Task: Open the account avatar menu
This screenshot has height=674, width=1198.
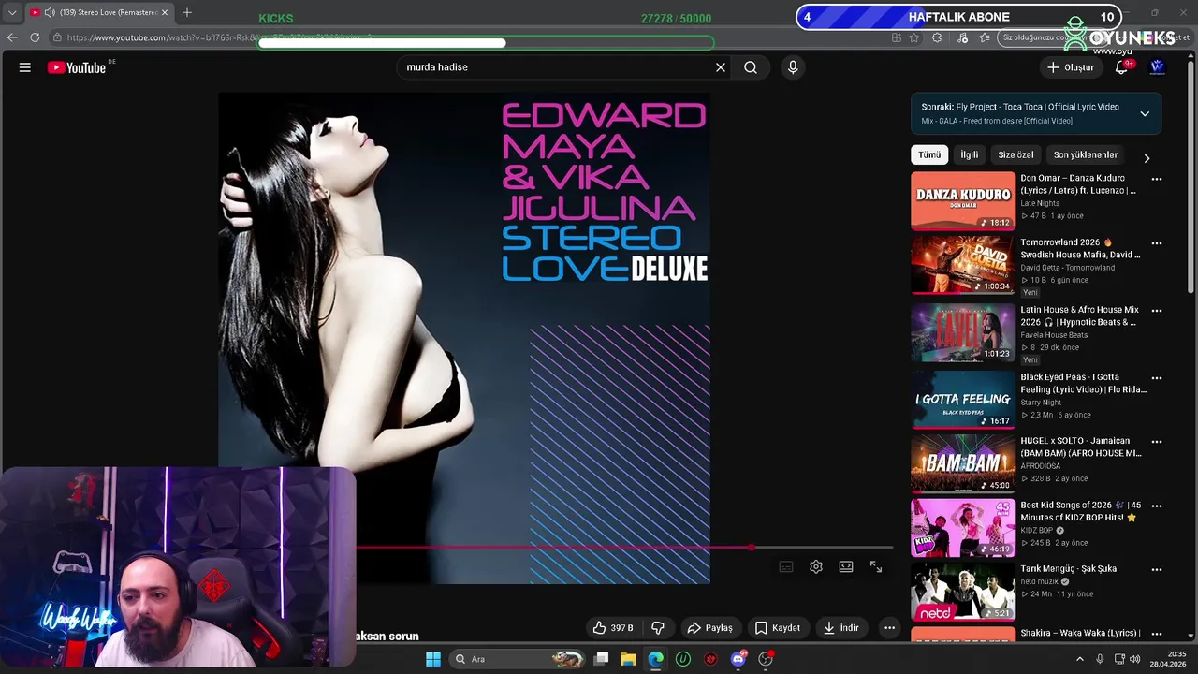Action: [x=1157, y=67]
